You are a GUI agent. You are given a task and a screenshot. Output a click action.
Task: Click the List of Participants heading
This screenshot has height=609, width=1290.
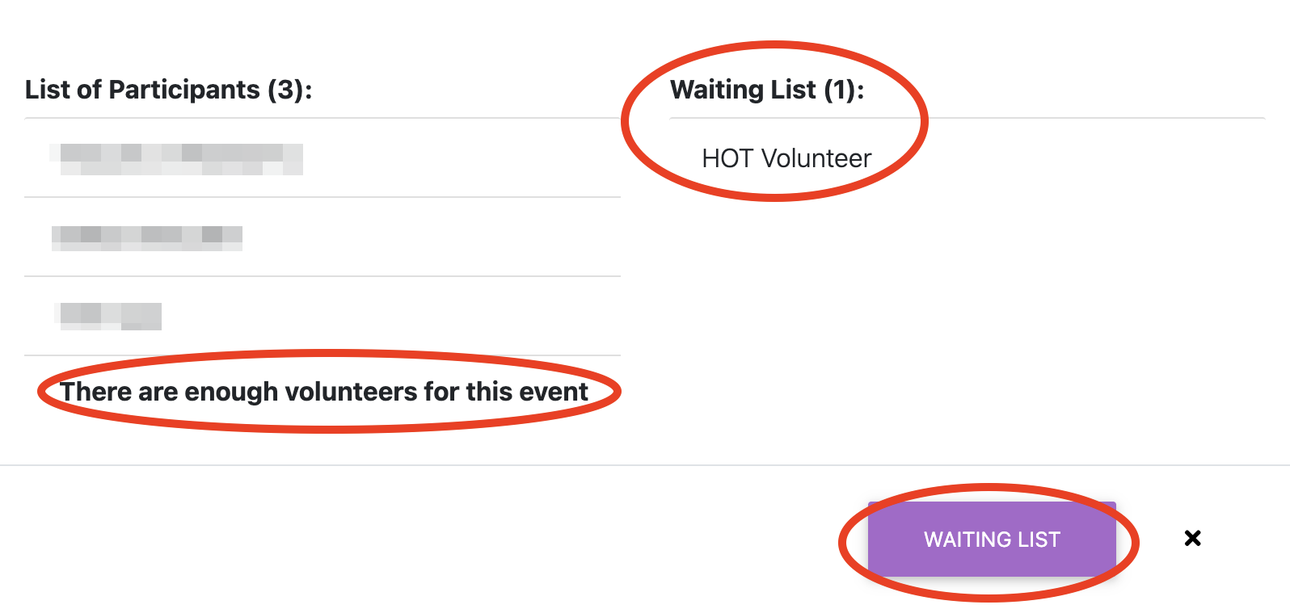[168, 89]
